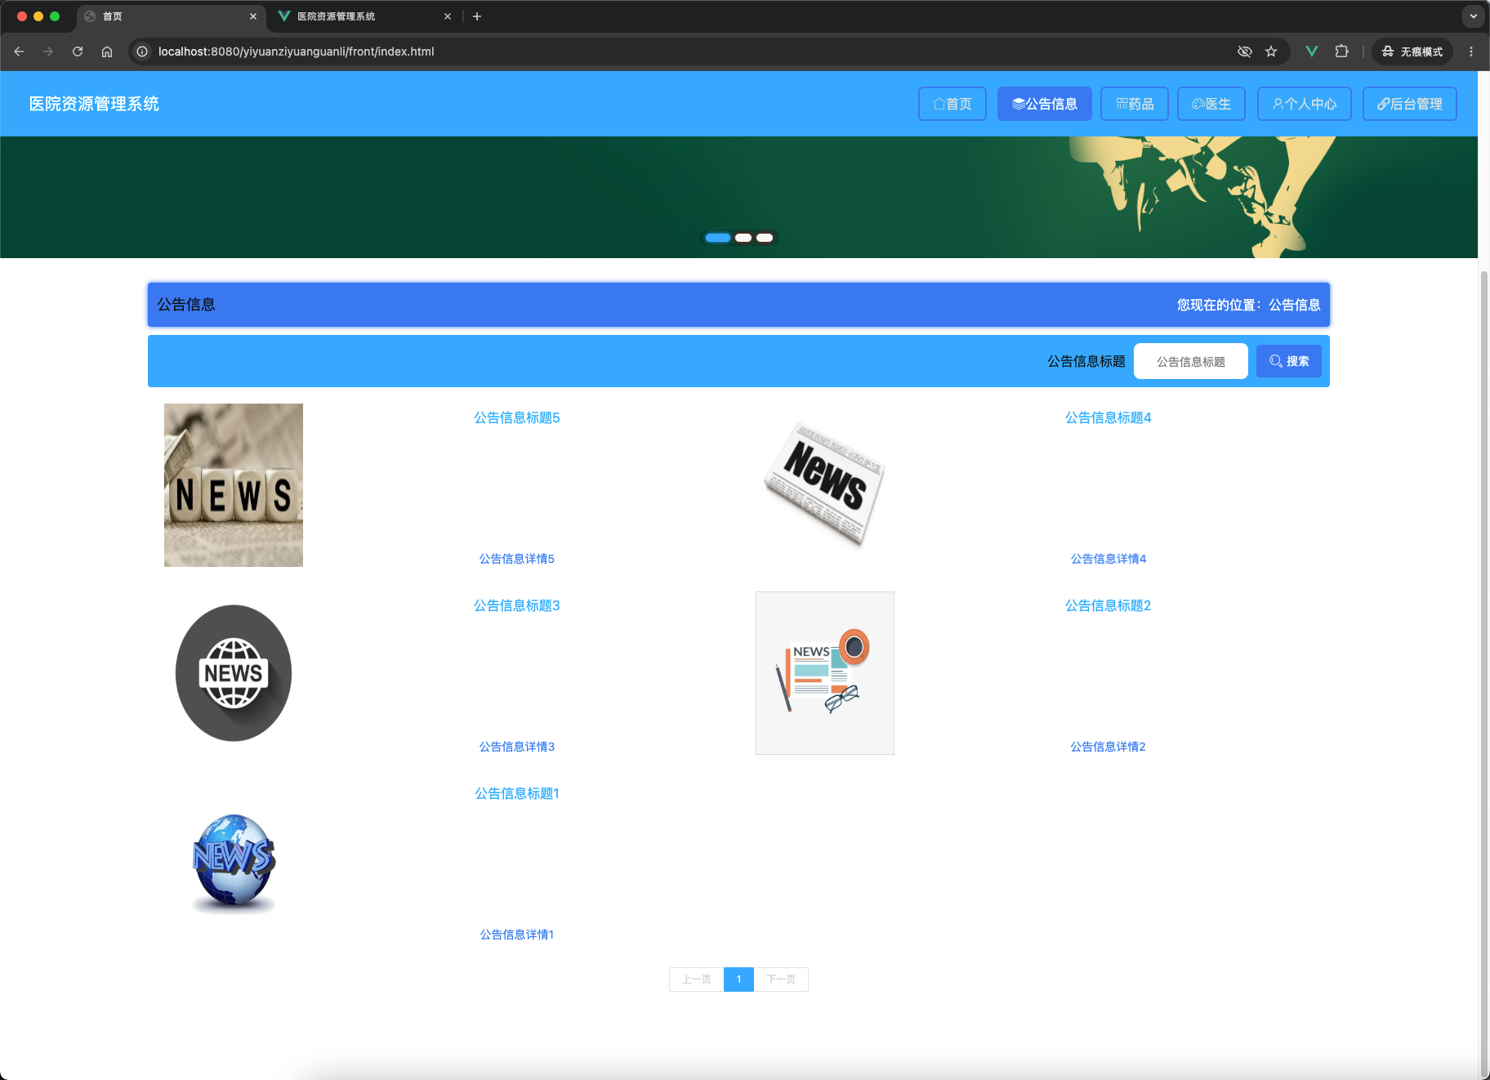Click the 搜索 button
This screenshot has width=1490, height=1080.
[1289, 361]
